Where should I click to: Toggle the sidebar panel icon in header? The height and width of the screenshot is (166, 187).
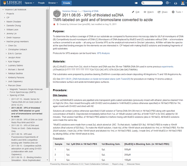tap(136, 3)
